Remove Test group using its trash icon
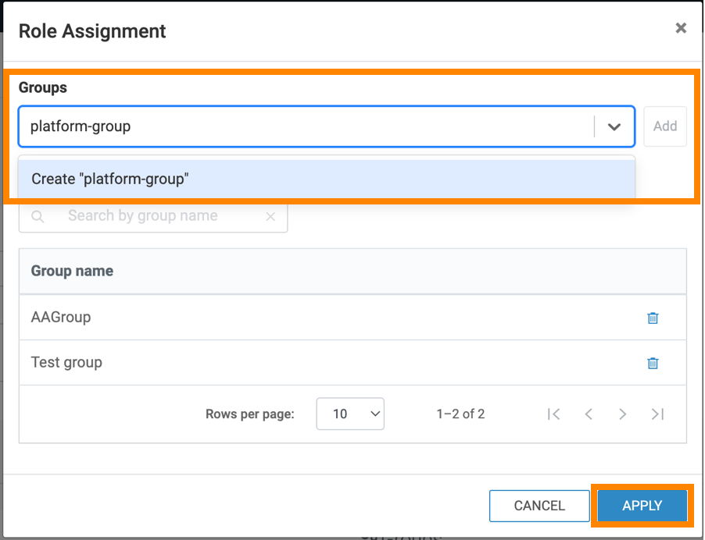Image resolution: width=705 pixels, height=540 pixels. (653, 363)
